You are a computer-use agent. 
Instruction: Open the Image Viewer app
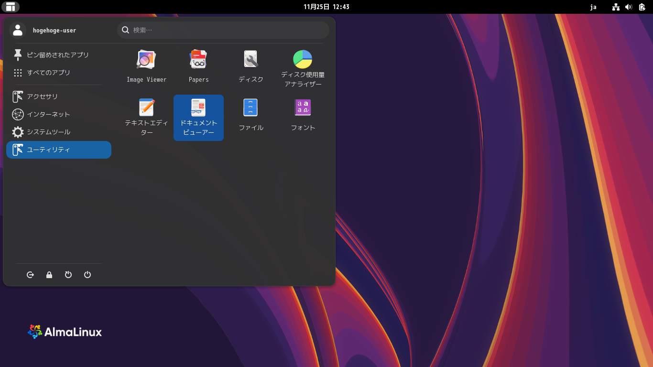[146, 67]
